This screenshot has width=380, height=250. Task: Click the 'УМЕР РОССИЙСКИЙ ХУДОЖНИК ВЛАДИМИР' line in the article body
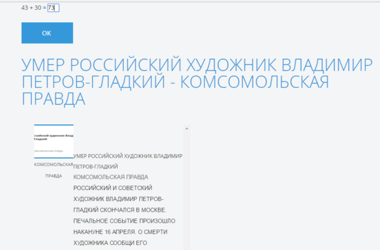[127, 156]
